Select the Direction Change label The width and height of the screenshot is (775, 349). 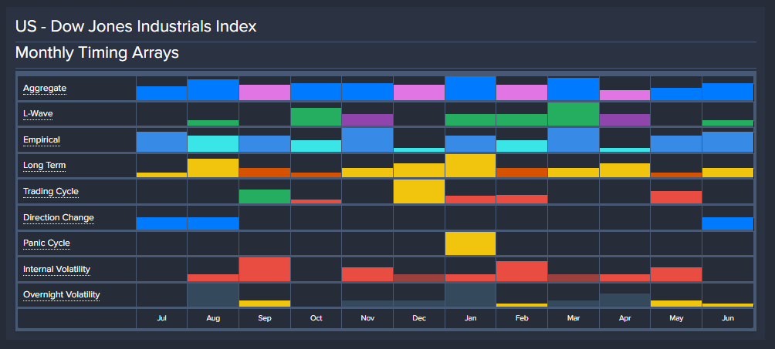59,218
